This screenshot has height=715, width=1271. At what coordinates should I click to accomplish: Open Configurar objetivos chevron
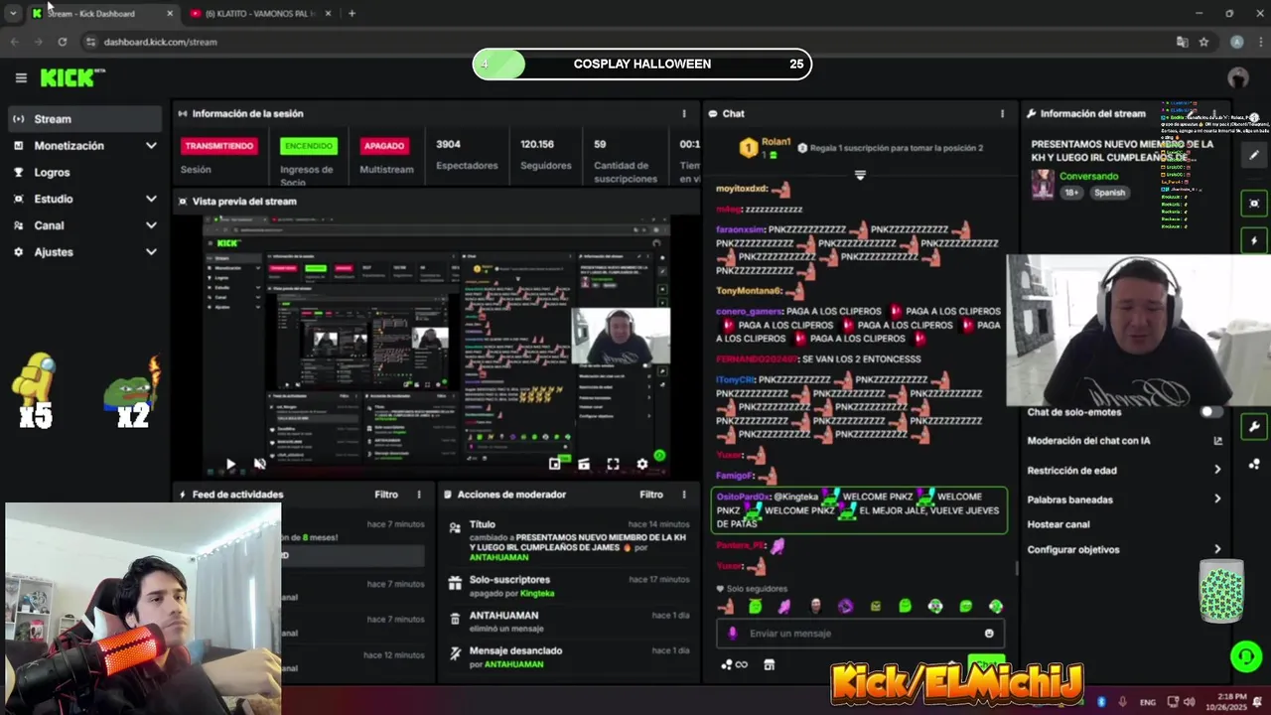1217,549
